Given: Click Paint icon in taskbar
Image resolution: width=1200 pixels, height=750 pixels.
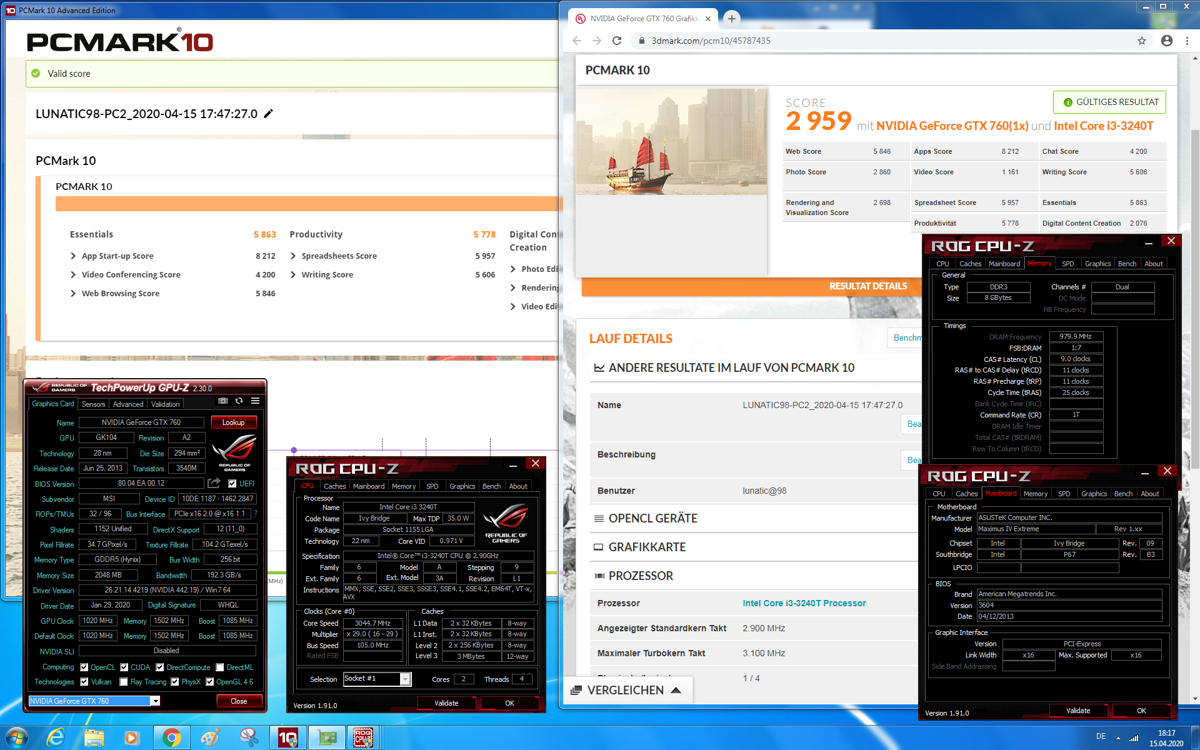Looking at the screenshot, I should [x=210, y=737].
